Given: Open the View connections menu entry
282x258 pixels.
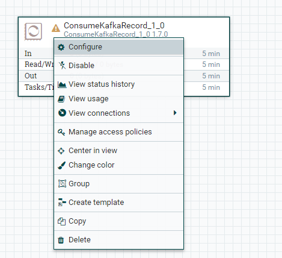Looking at the screenshot, I should coord(118,113).
